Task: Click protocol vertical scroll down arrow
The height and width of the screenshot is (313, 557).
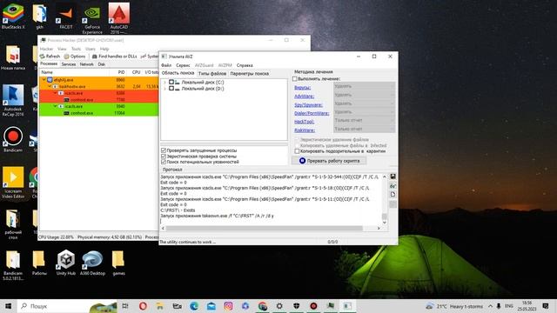Action: (385, 223)
